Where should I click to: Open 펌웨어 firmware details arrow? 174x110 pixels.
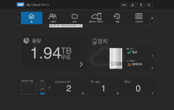[x=152, y=68]
